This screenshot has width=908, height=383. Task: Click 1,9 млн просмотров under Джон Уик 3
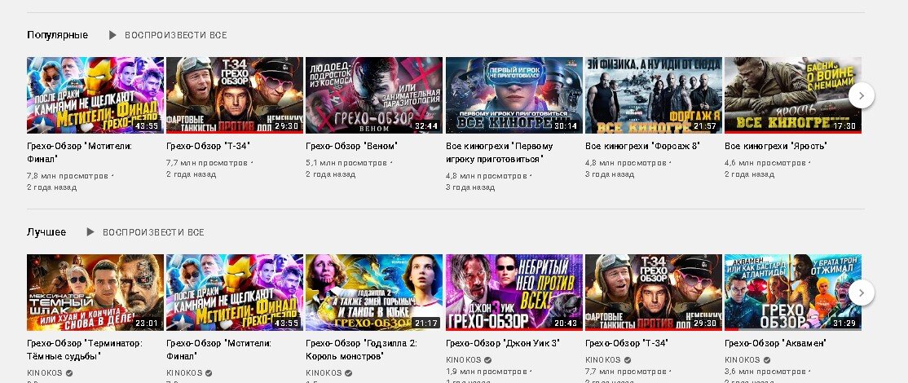point(487,372)
